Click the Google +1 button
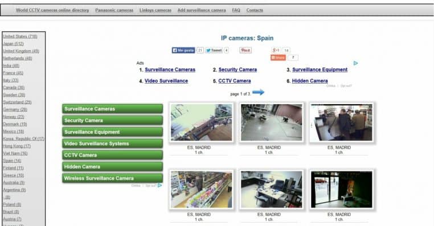Viewport: 434px width, 226px height. pos(276,50)
